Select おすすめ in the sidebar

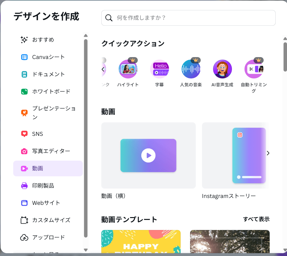pyautogui.click(x=48, y=40)
